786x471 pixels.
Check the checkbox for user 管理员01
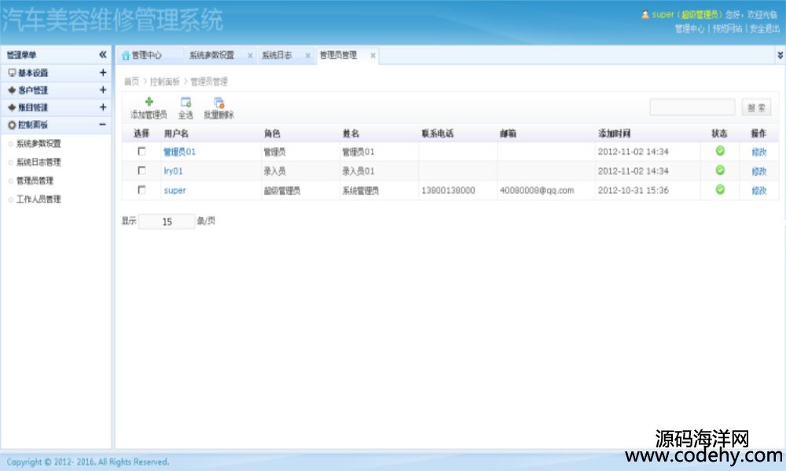pyautogui.click(x=141, y=152)
